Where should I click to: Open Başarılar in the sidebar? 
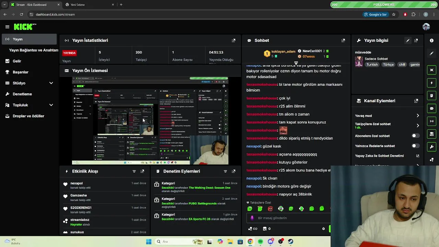(29, 72)
